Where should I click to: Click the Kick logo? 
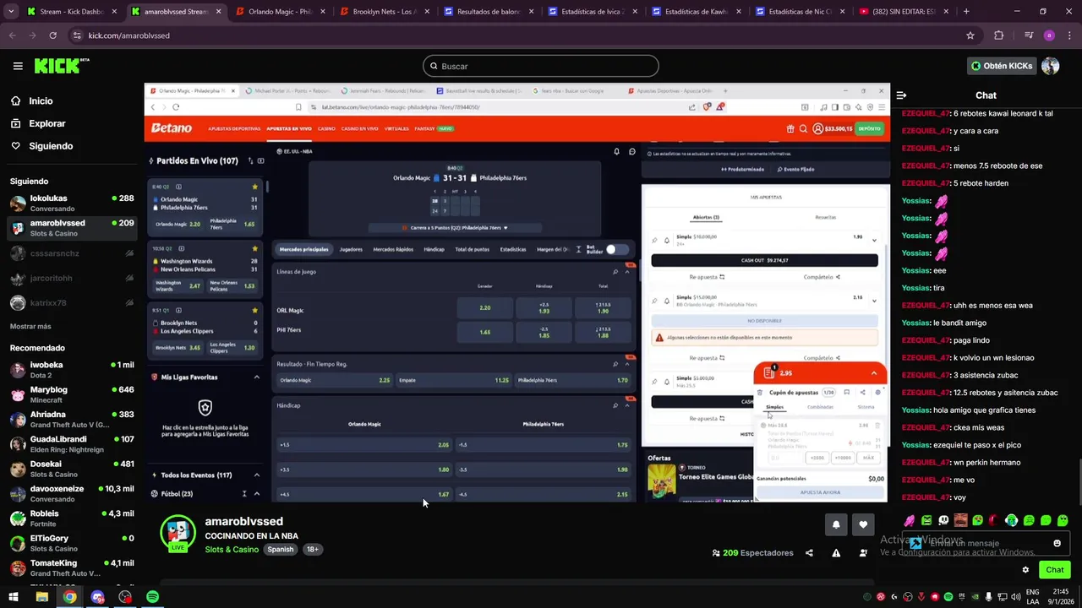point(61,65)
